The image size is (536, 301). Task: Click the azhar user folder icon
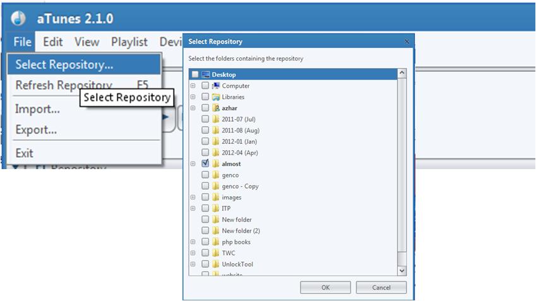click(x=216, y=108)
